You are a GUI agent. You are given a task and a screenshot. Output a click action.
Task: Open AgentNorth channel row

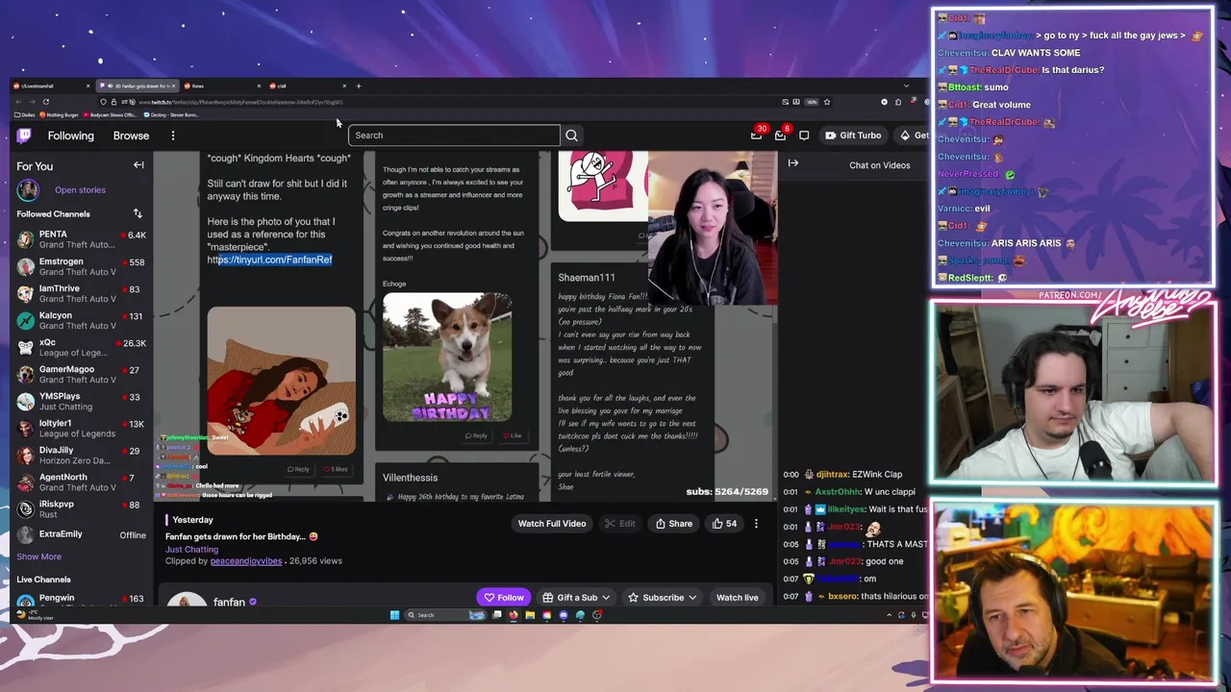[81, 482]
